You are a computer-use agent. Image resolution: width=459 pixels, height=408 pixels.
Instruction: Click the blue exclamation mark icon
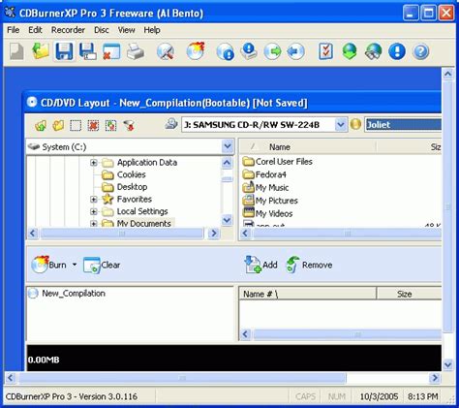(x=397, y=51)
